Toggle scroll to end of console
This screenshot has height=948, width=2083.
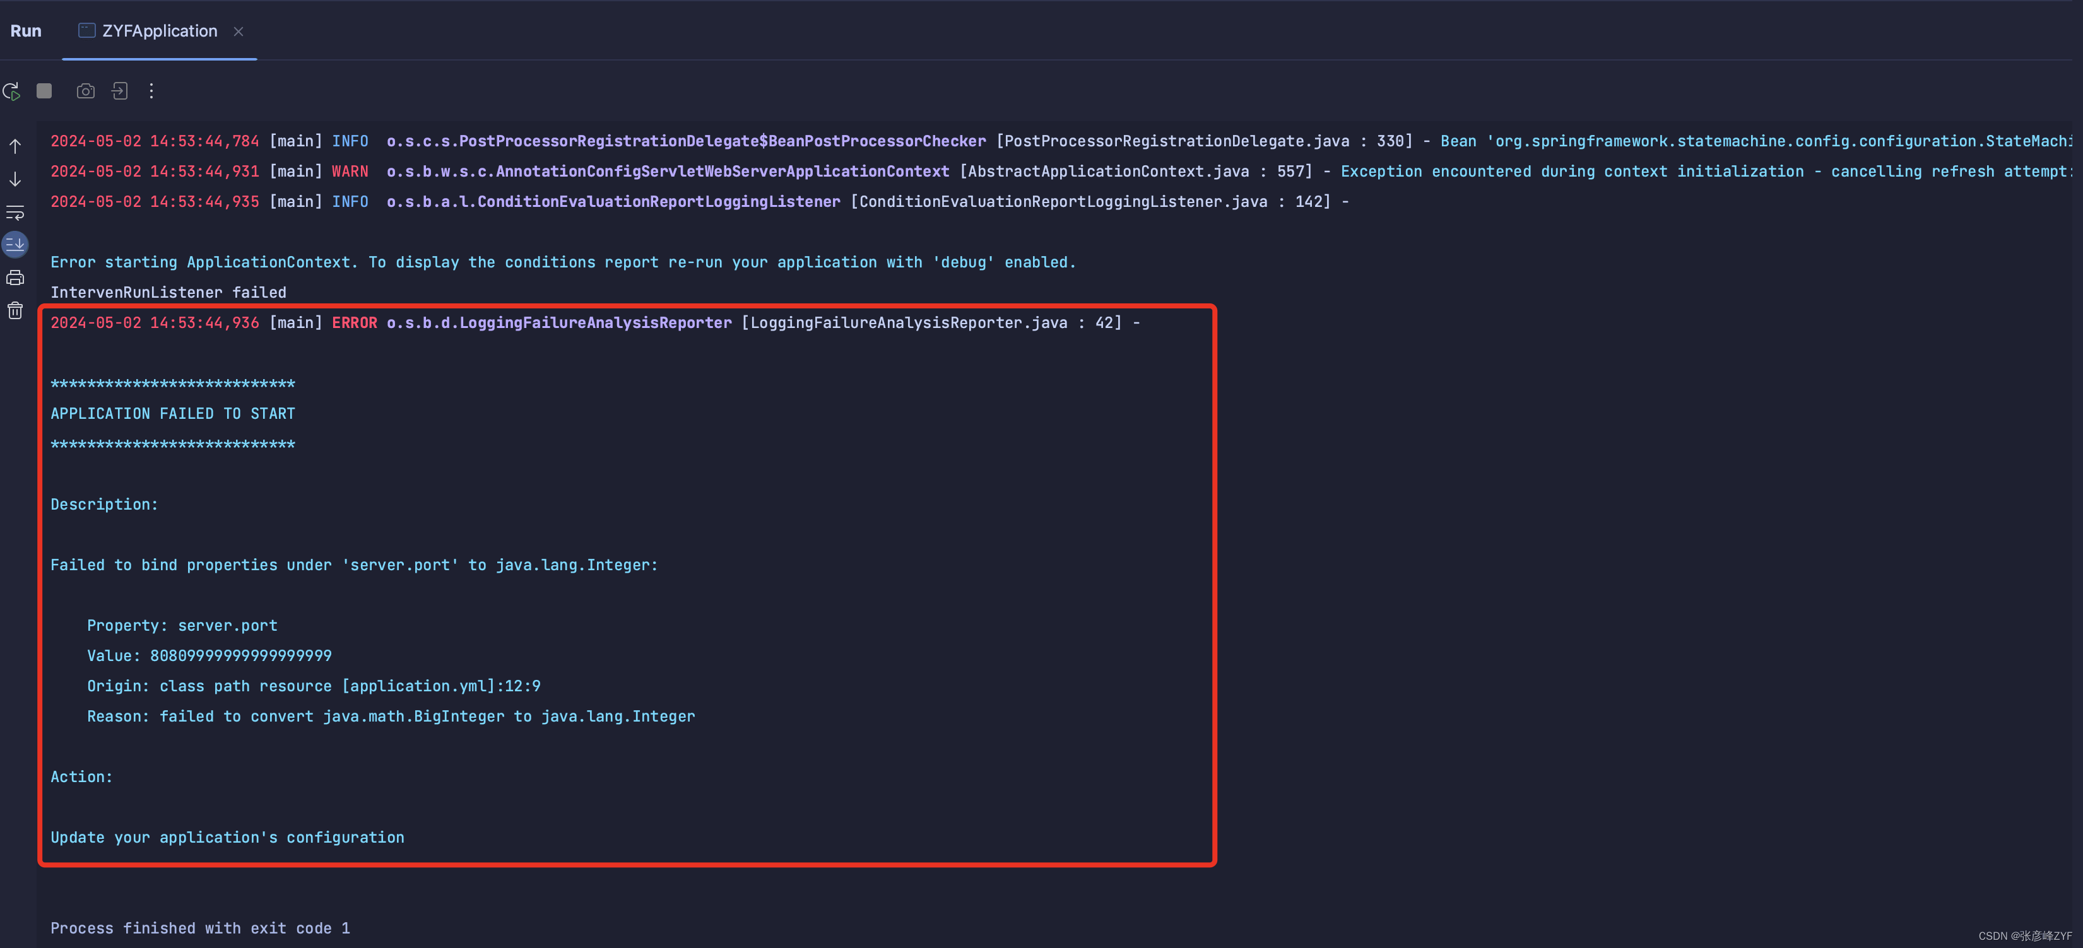click(15, 244)
